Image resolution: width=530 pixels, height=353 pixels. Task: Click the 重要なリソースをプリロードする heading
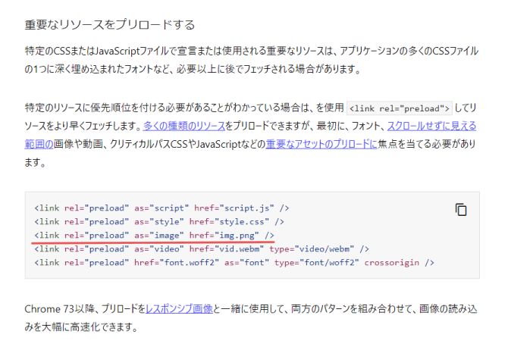click(109, 25)
